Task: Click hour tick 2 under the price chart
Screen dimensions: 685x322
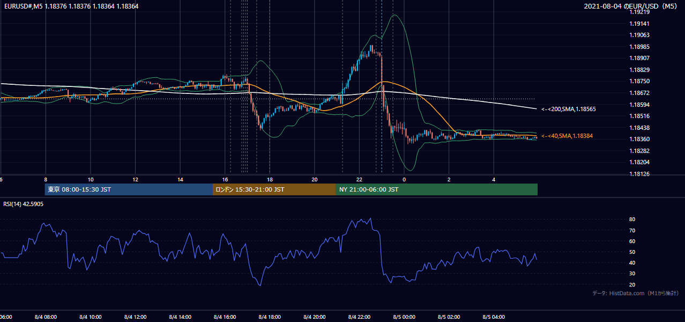Action: (x=449, y=179)
